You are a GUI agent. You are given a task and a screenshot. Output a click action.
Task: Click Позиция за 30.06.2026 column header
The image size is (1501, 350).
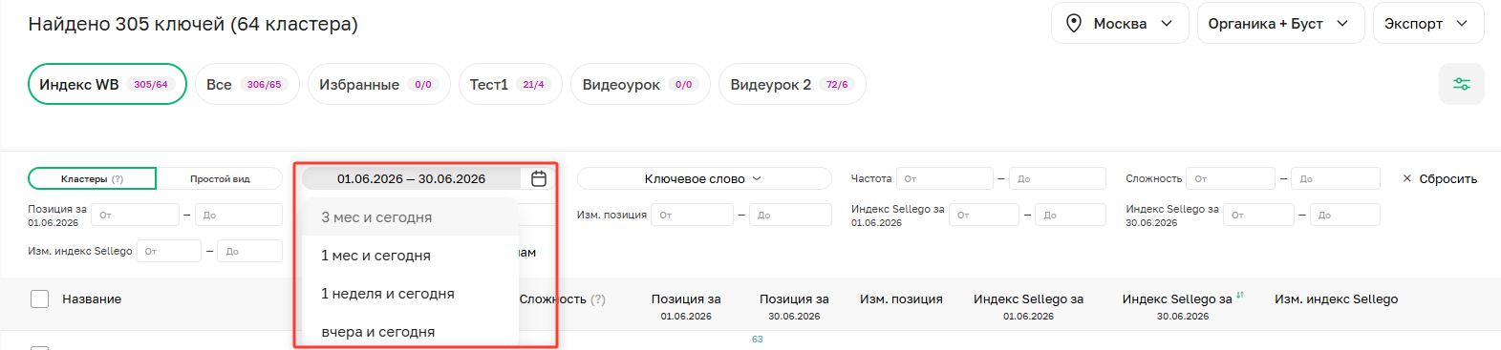(794, 306)
